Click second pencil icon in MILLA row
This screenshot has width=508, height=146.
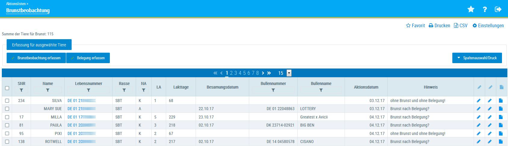pyautogui.click(x=490, y=117)
